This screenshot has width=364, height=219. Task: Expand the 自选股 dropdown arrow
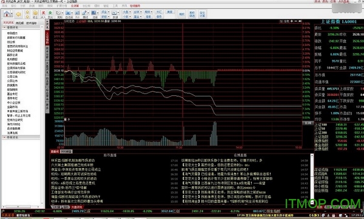point(72,13)
